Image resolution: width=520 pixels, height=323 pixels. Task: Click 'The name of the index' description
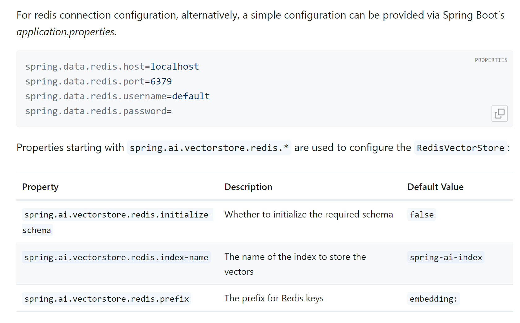coord(295,264)
